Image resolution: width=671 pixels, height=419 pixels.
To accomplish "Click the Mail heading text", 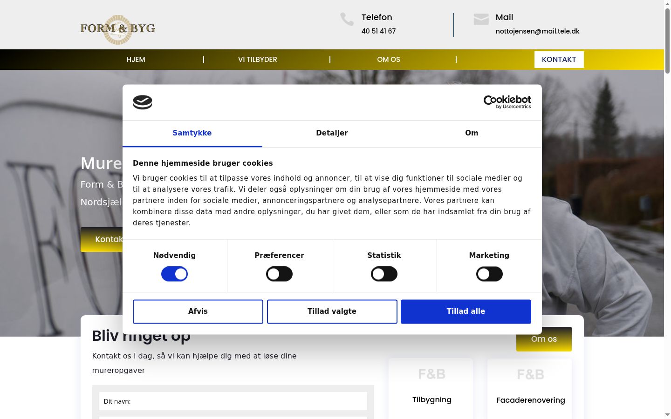I will (x=505, y=17).
